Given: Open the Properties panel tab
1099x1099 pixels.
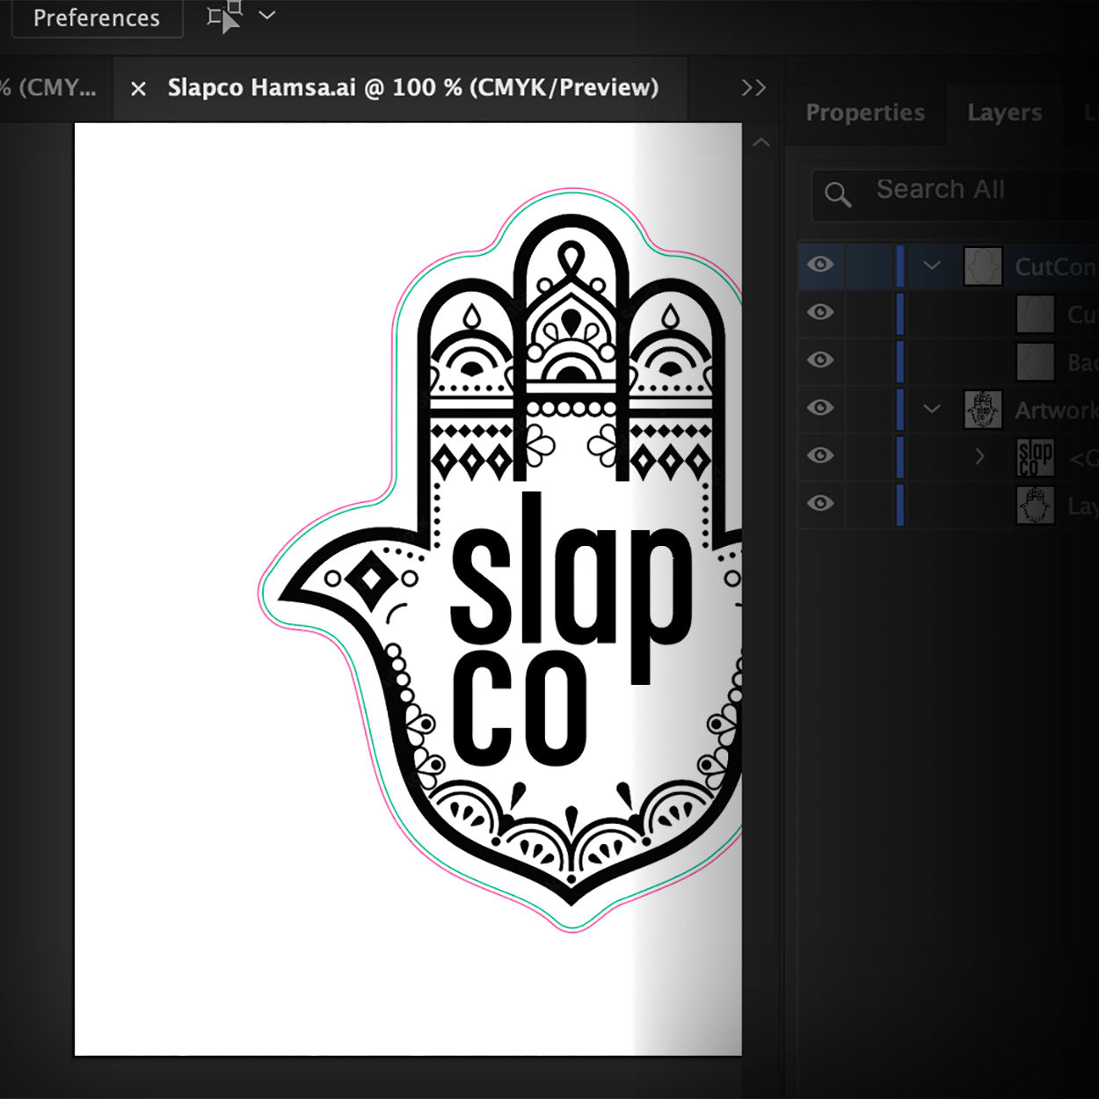Looking at the screenshot, I should pos(865,113).
